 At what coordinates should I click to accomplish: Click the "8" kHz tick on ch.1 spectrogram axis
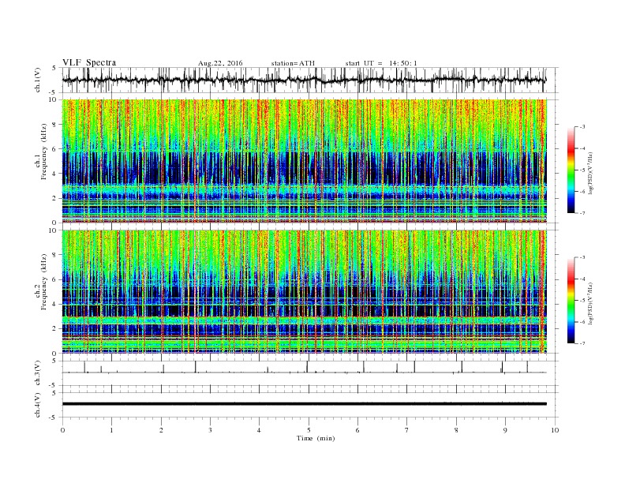(x=55, y=125)
